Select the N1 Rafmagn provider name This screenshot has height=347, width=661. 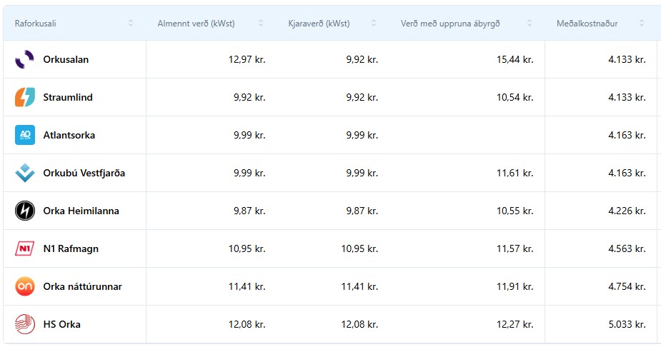tap(71, 248)
